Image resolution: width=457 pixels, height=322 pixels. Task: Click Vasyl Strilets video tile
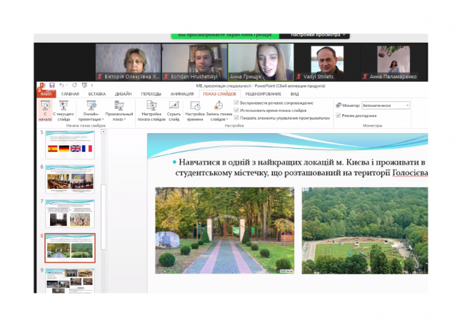point(327,62)
